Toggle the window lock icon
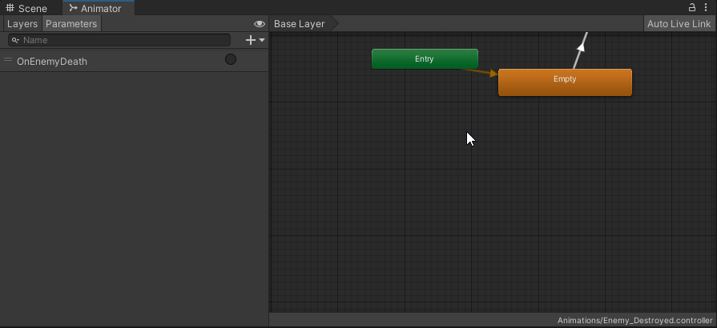Image resolution: width=717 pixels, height=328 pixels. pos(692,7)
